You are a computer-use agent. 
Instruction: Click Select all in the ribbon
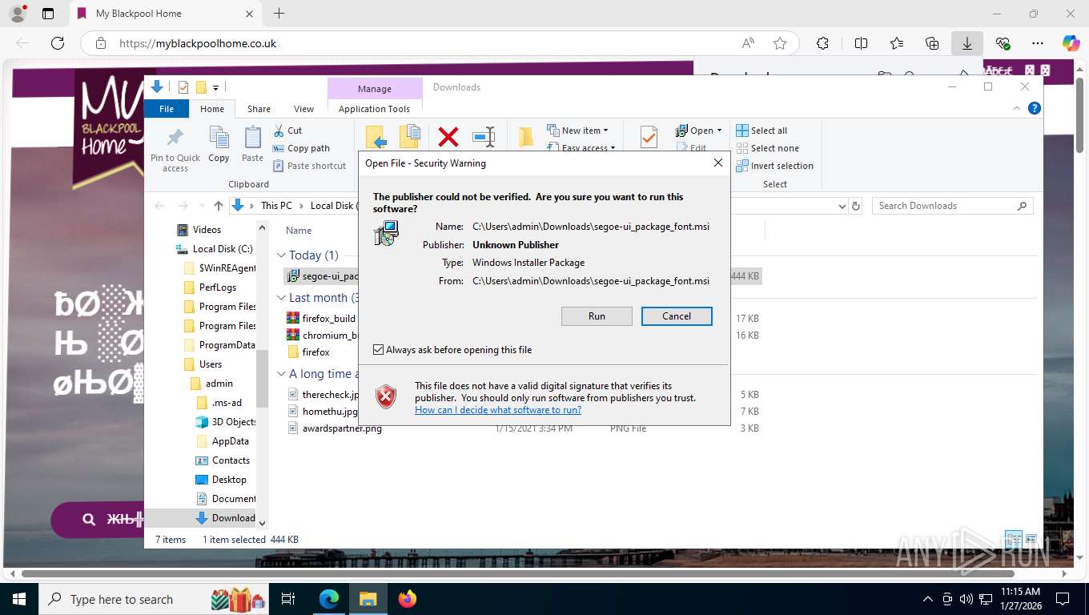(761, 131)
